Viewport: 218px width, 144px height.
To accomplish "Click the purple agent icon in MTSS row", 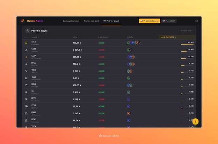I will tap(129, 64).
